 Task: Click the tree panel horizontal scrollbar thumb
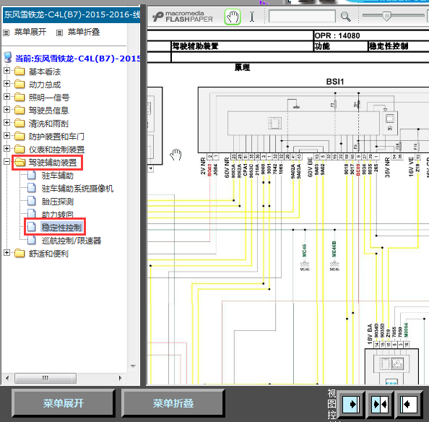click(x=45, y=378)
